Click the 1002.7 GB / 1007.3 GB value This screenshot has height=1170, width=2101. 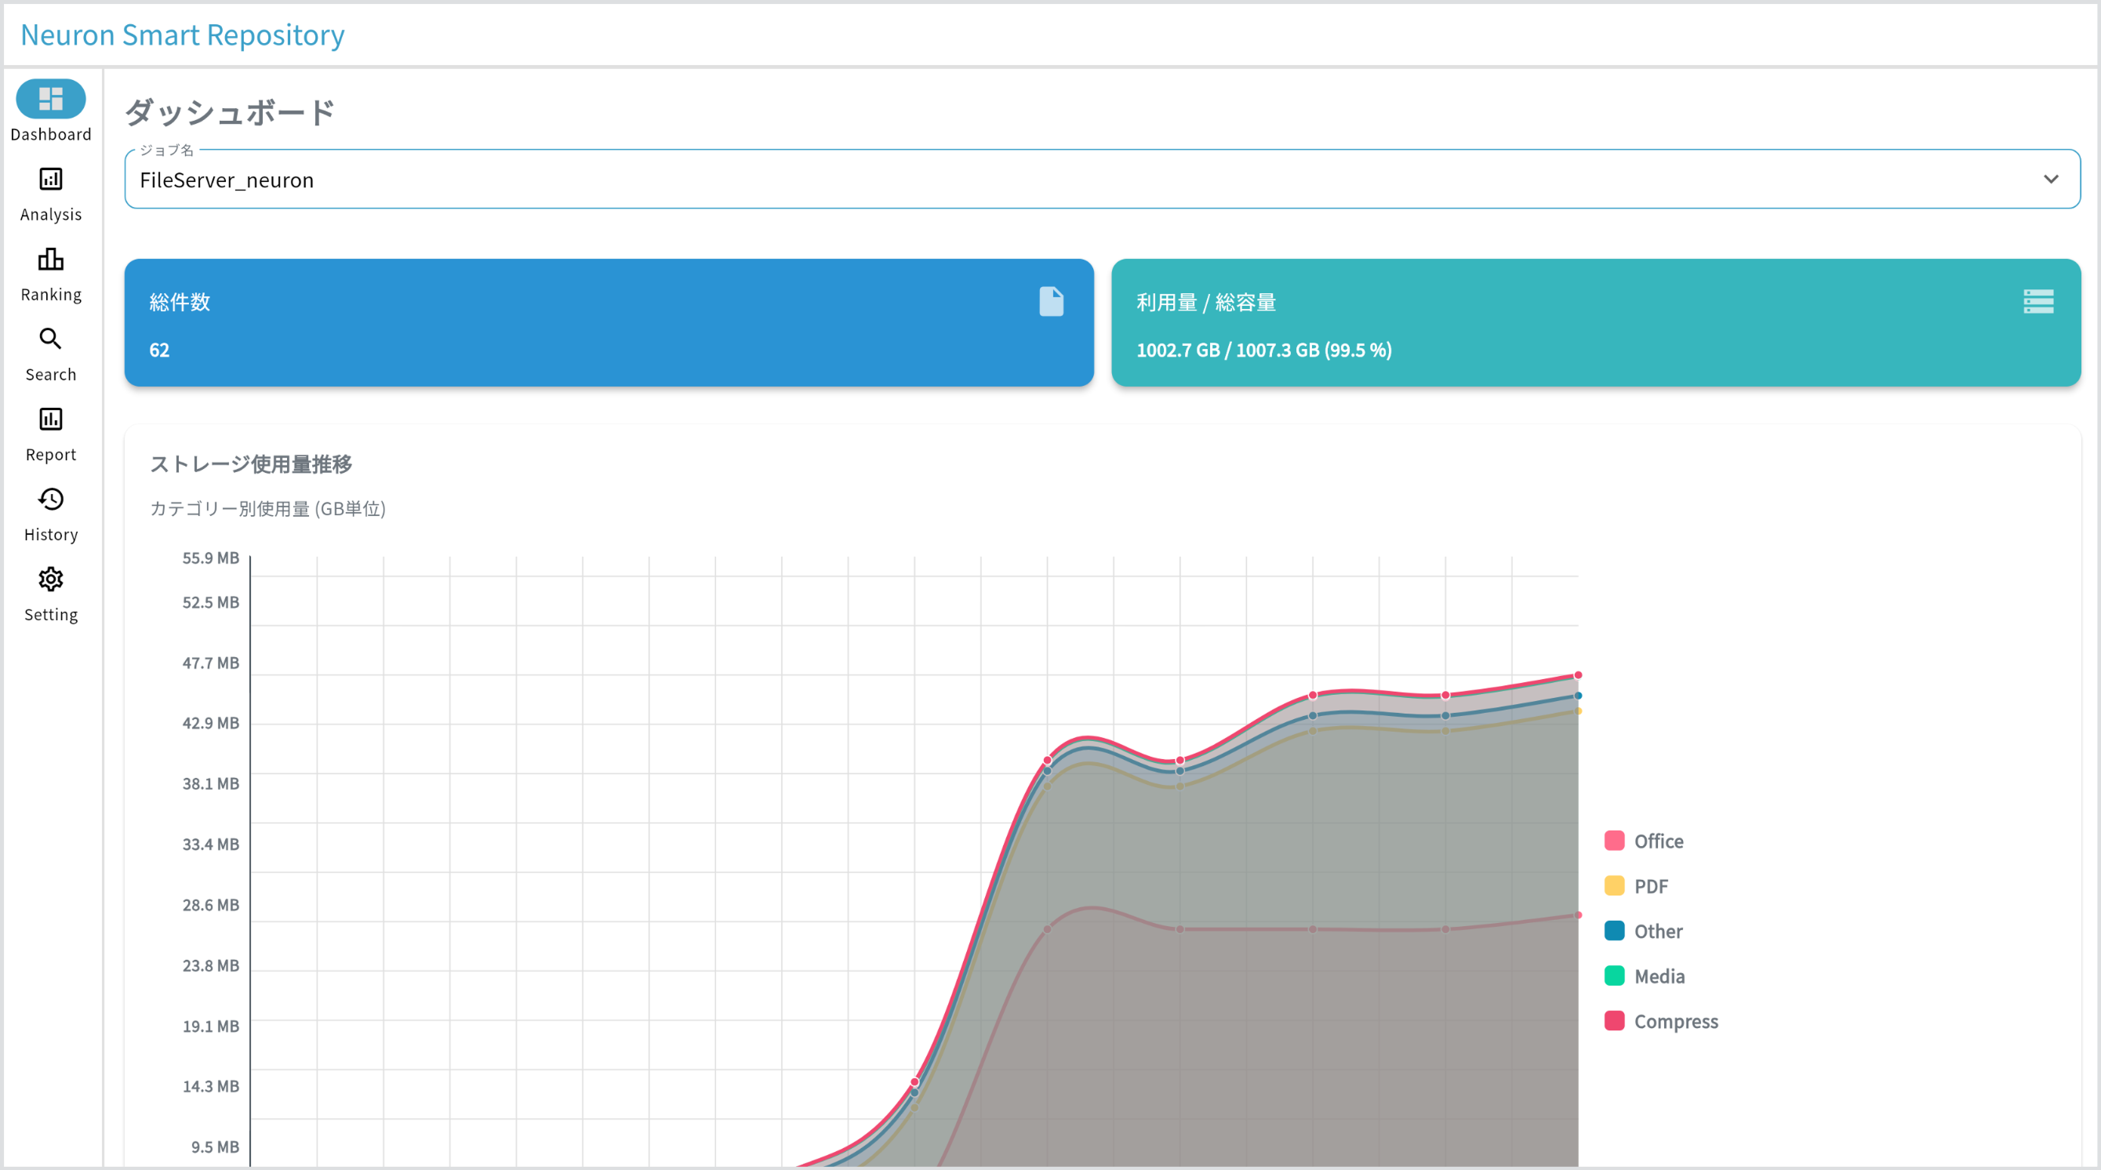point(1264,351)
